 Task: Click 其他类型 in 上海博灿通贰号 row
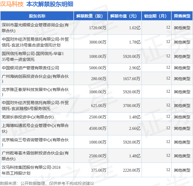[182, 128]
